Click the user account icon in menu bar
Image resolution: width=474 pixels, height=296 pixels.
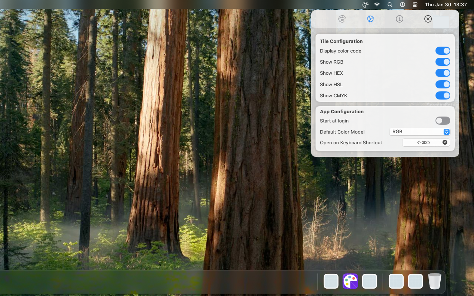click(403, 5)
